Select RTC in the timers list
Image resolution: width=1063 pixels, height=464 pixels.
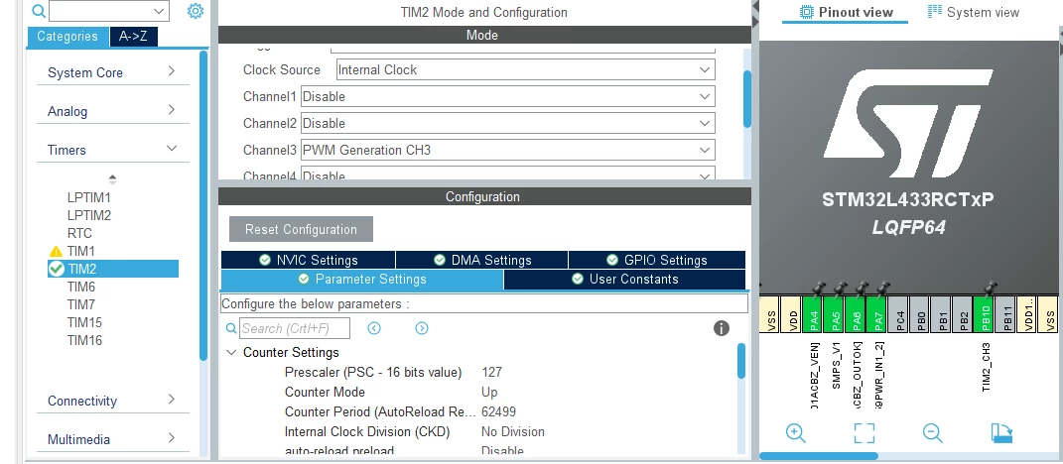coord(79,233)
